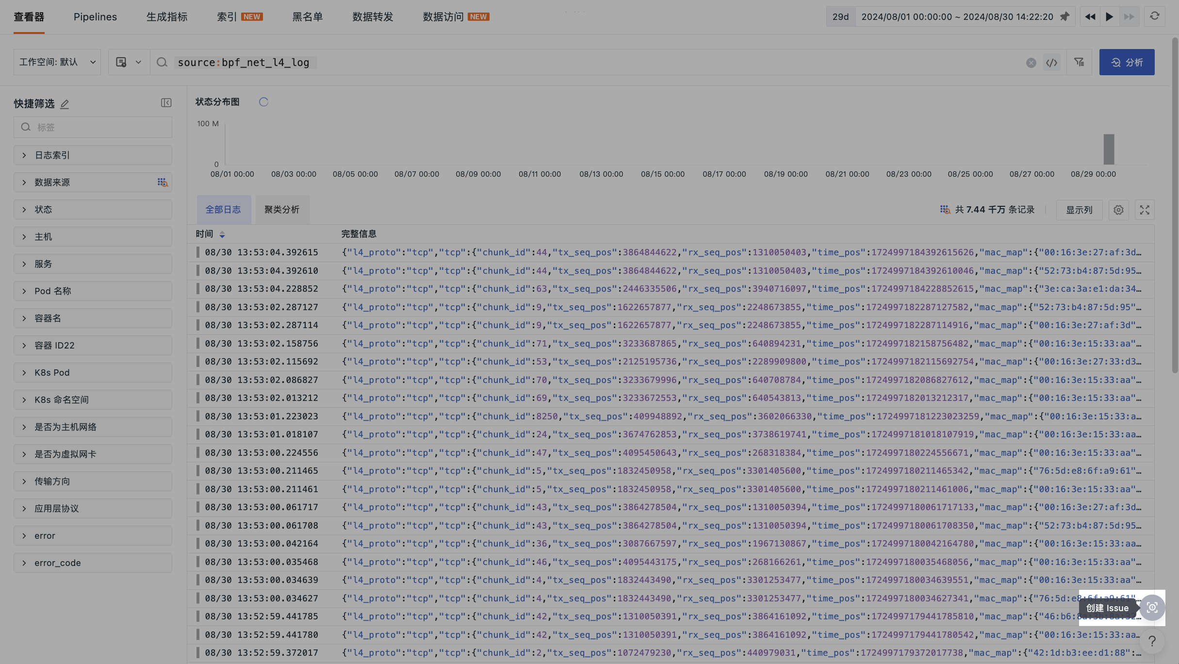Clear the search query with the X icon
Viewport: 1179px width, 664px height.
[x=1031, y=63]
